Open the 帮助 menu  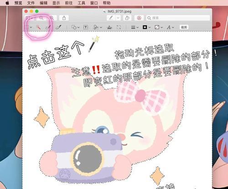click(x=107, y=3)
